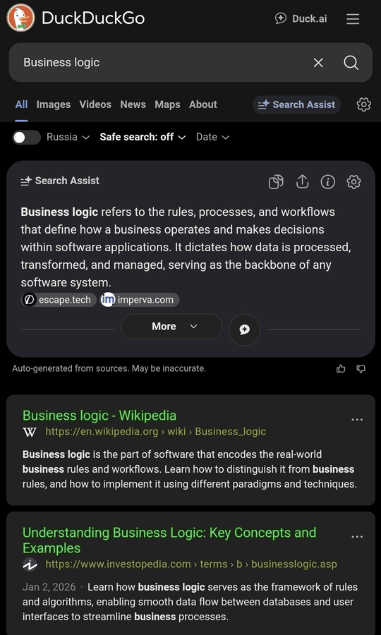Copy the Search Assist answer
This screenshot has height=635, width=381.
coord(276,182)
